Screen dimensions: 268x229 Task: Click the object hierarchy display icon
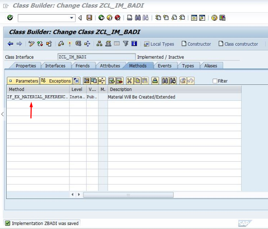pos(99,44)
